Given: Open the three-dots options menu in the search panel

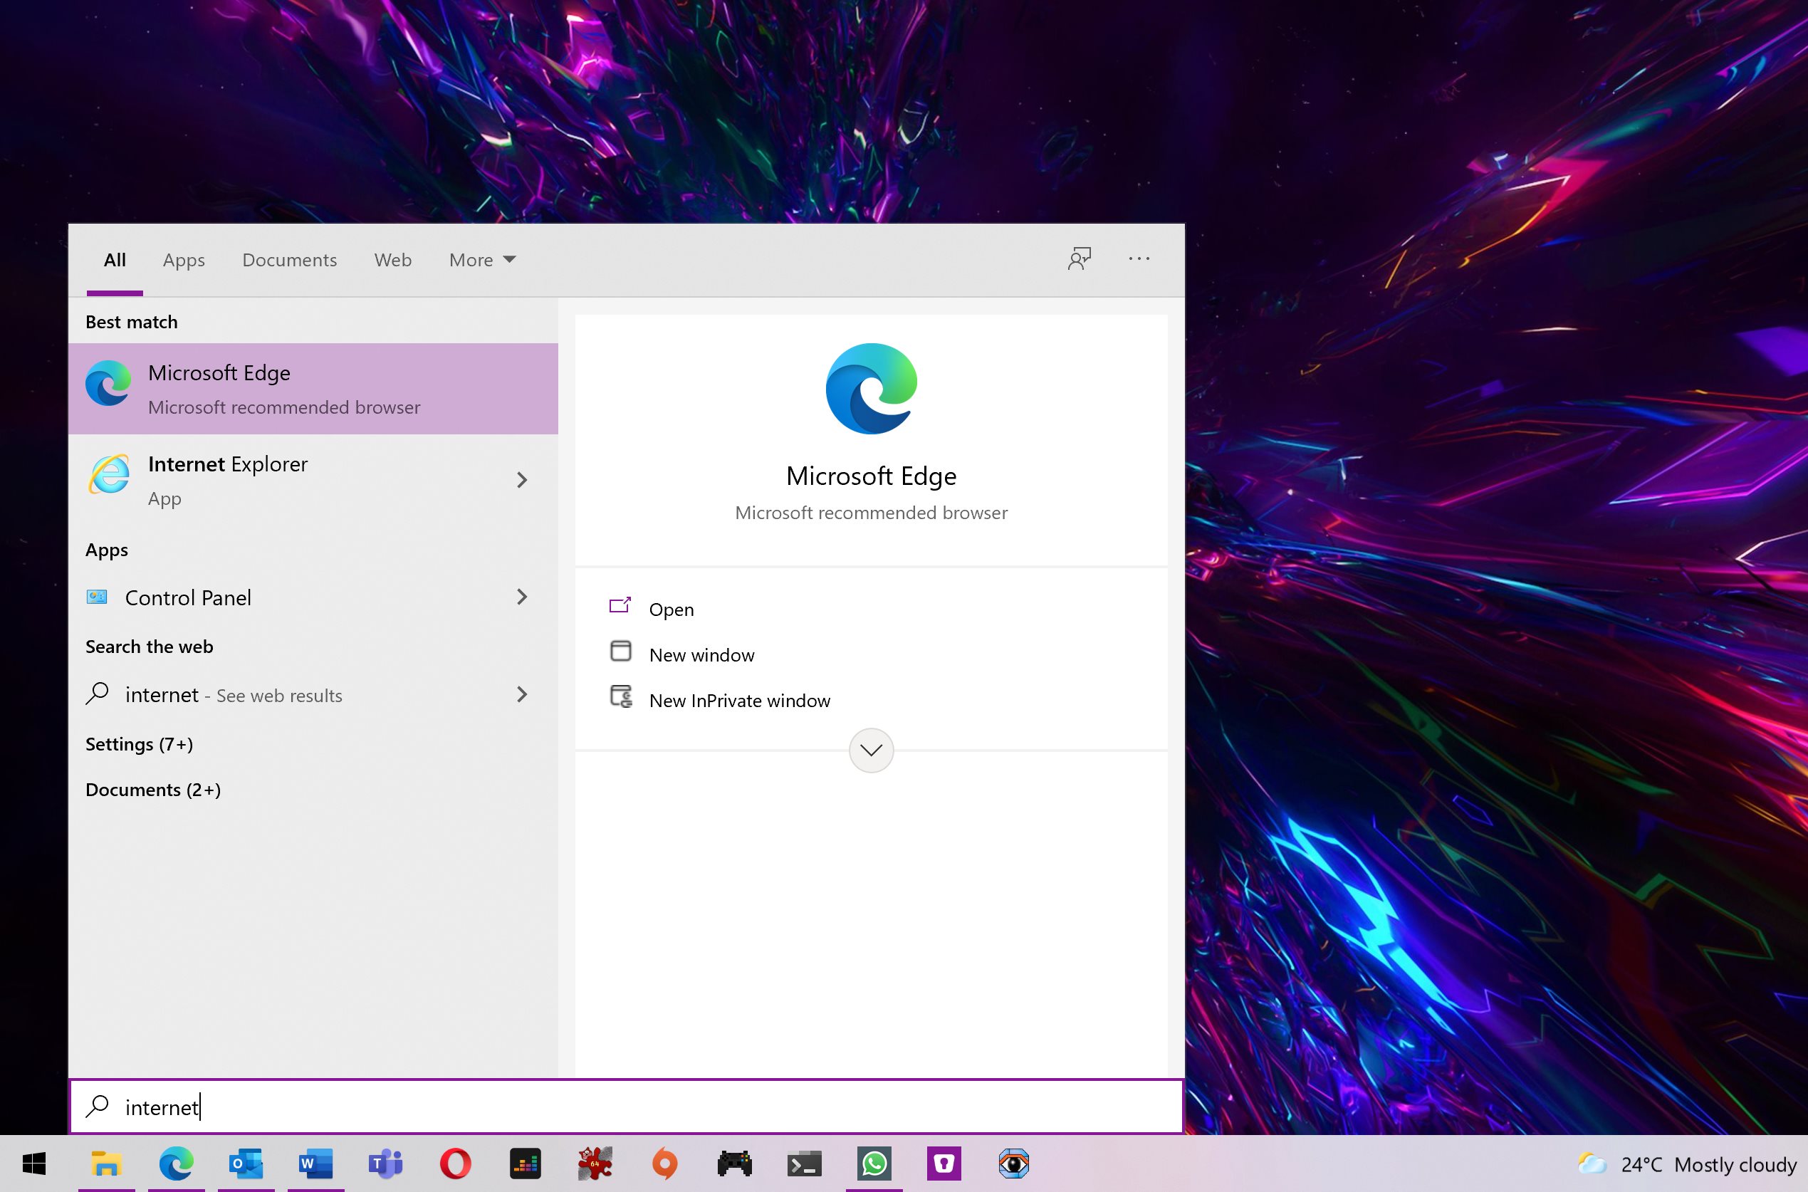Looking at the screenshot, I should (x=1139, y=258).
